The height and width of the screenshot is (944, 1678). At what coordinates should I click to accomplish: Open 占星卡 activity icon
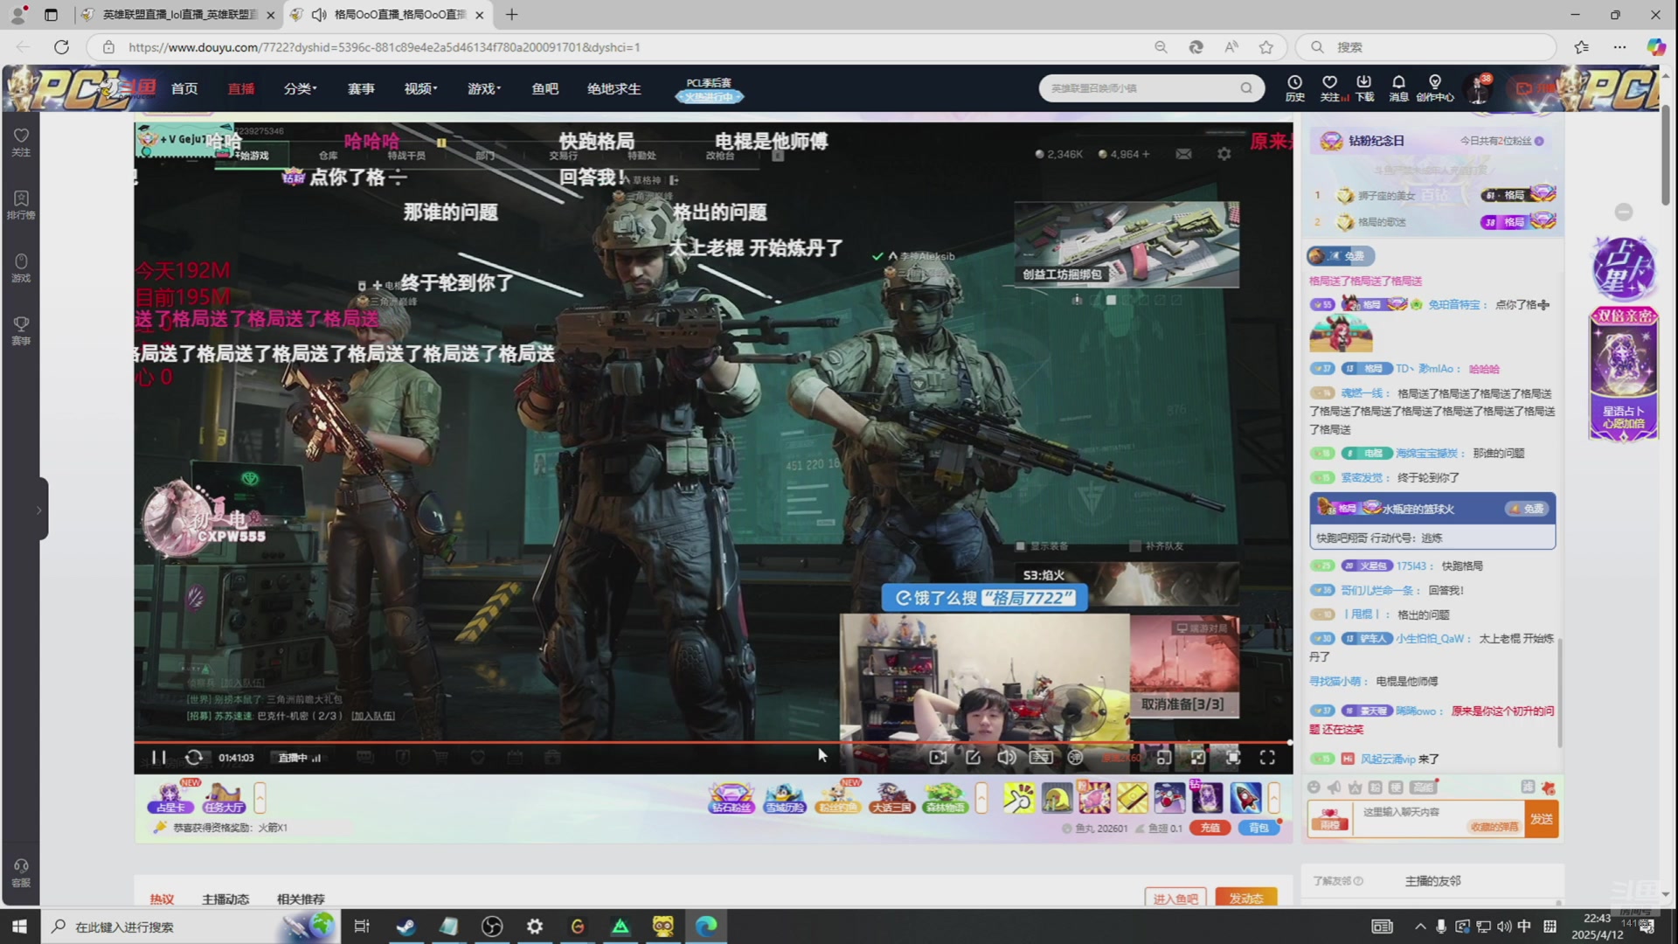click(x=170, y=797)
